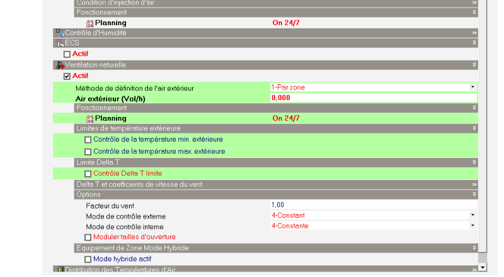
Task: Uncheck Actif under Ventilation naturelle
Action: coord(67,76)
